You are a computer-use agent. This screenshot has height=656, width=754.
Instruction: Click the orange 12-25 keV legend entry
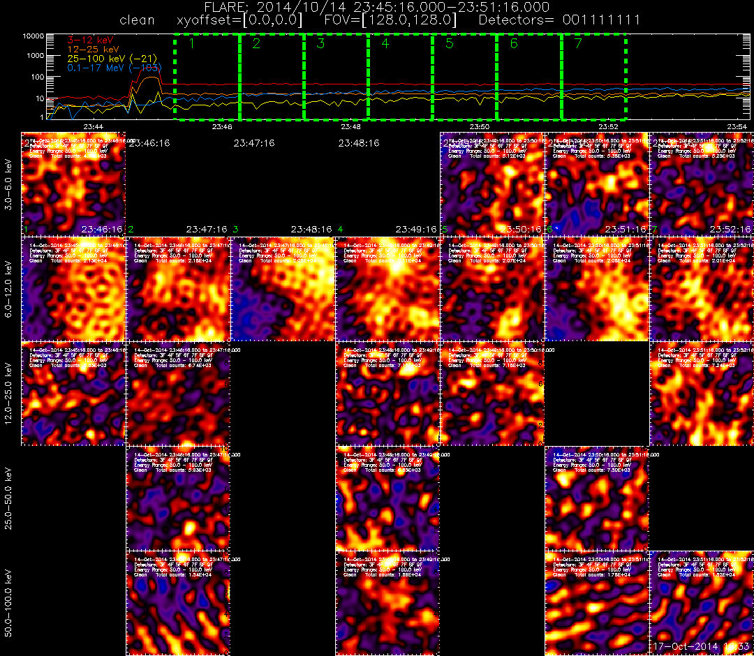[93, 49]
